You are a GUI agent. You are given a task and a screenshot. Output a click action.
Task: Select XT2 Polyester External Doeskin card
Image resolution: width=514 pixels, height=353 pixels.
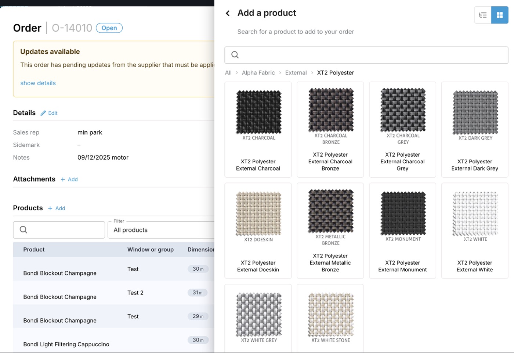pos(258,231)
